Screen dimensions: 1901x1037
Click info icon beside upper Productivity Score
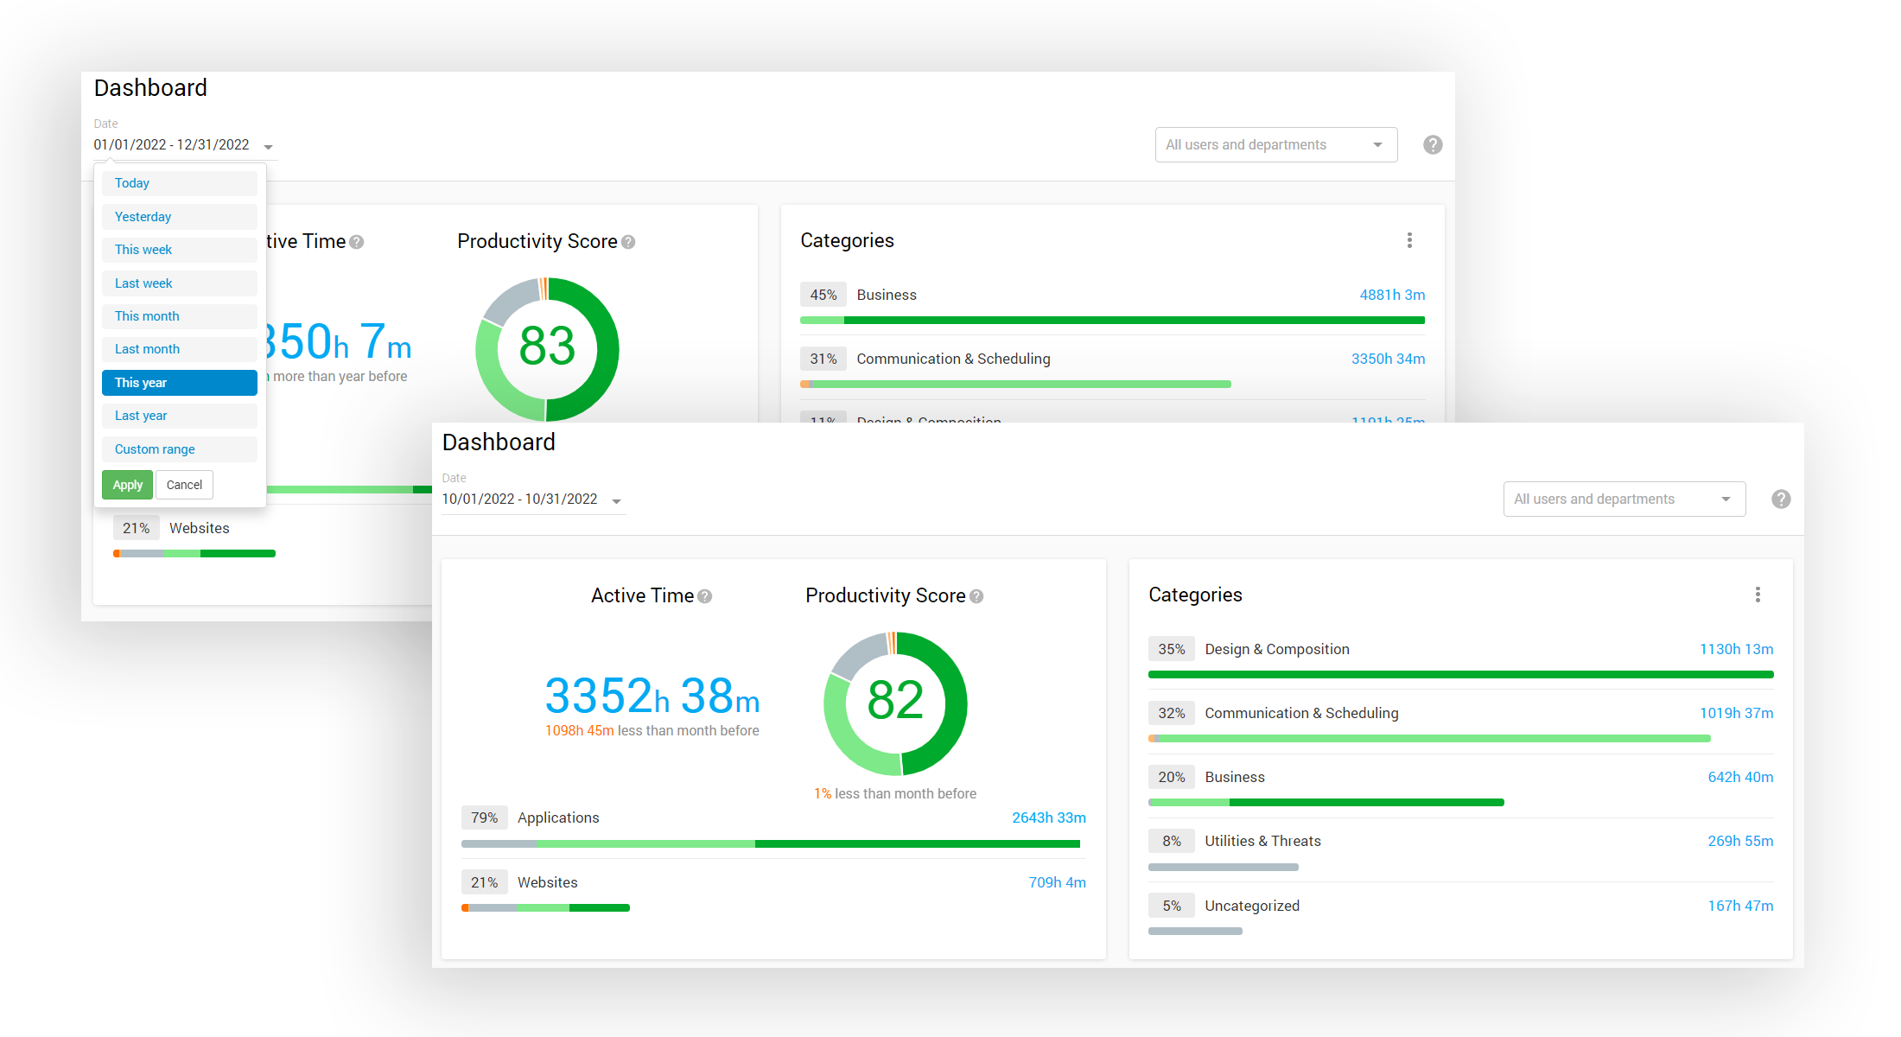pos(628,242)
